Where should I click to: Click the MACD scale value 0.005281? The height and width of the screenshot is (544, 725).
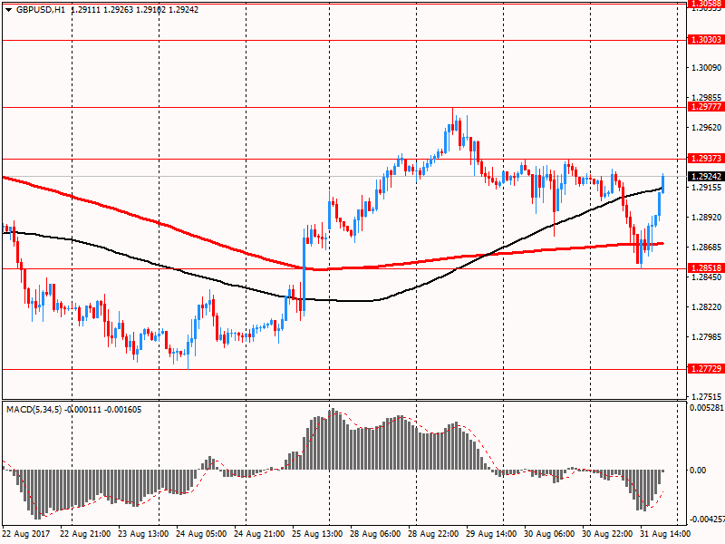[x=707, y=408]
